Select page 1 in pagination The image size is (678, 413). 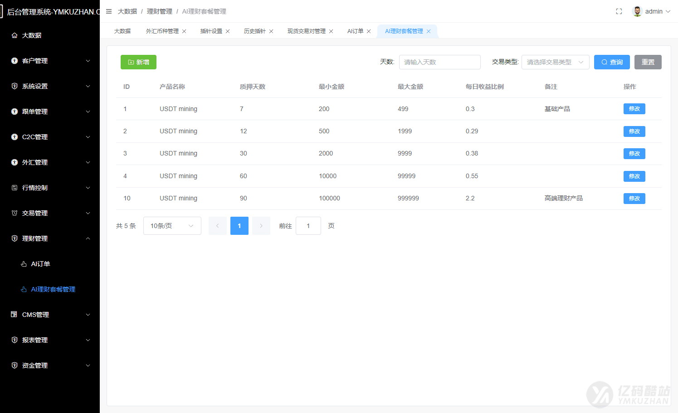click(x=239, y=226)
